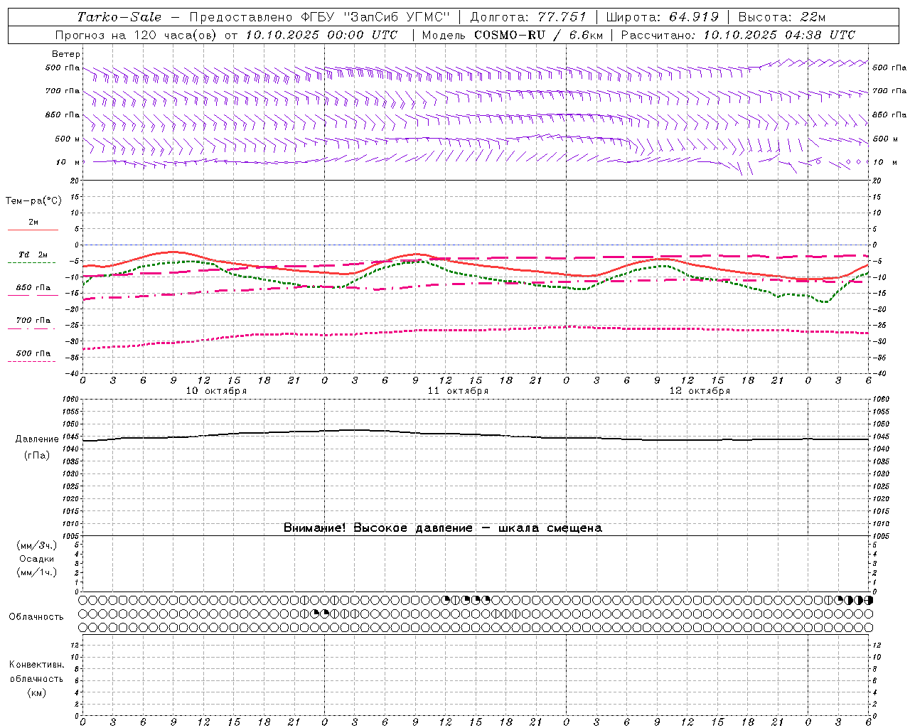
Task: Click the Давление panel label
Action: [x=37, y=439]
